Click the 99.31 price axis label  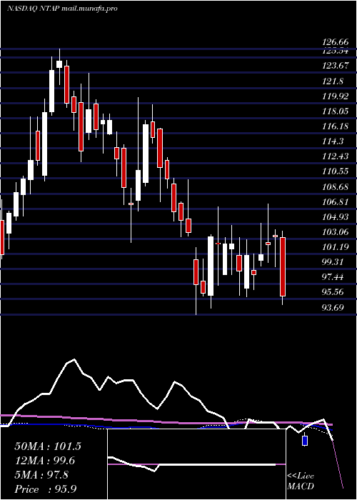click(x=333, y=262)
